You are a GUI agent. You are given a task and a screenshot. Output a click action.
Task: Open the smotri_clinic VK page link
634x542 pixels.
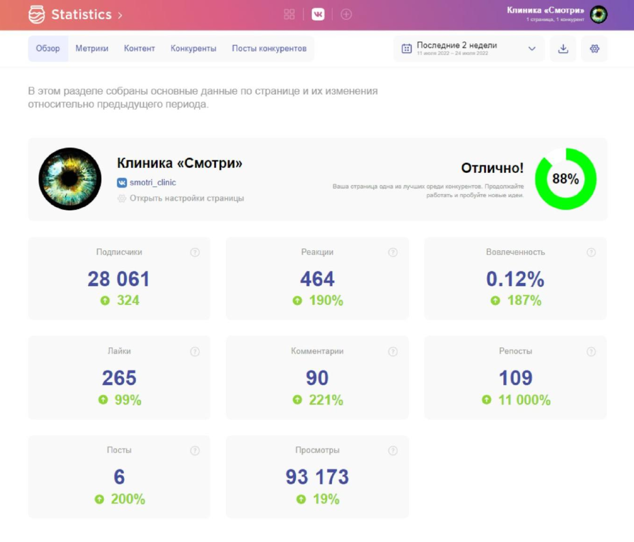pos(153,183)
